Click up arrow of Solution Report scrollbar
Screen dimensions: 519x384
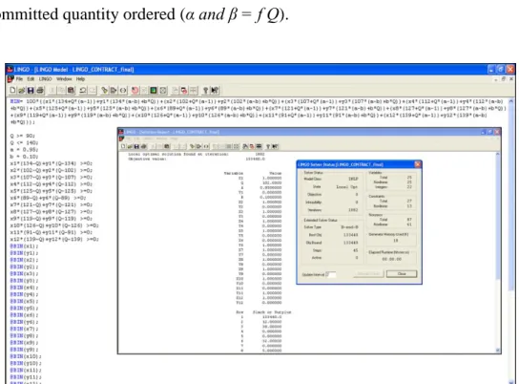(498, 155)
